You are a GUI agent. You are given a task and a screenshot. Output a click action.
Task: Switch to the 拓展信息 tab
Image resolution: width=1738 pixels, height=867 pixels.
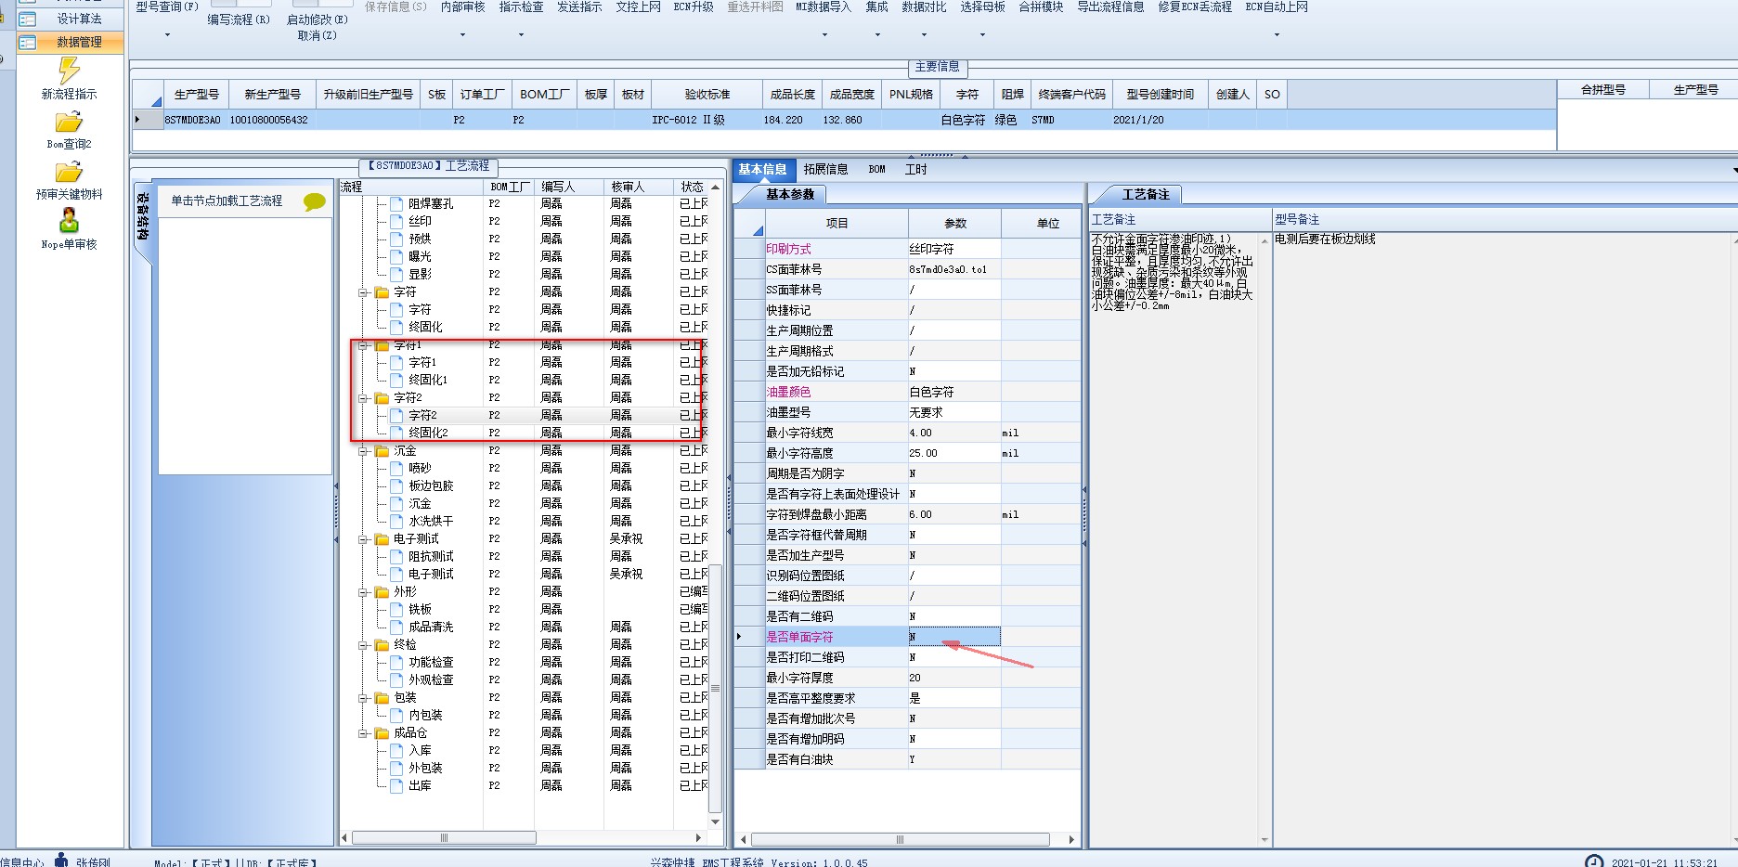tap(825, 169)
